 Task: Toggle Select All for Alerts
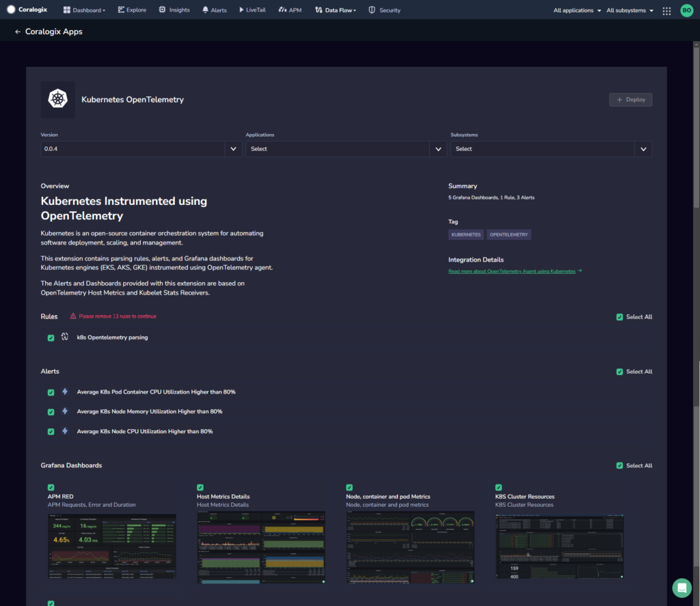coord(619,372)
